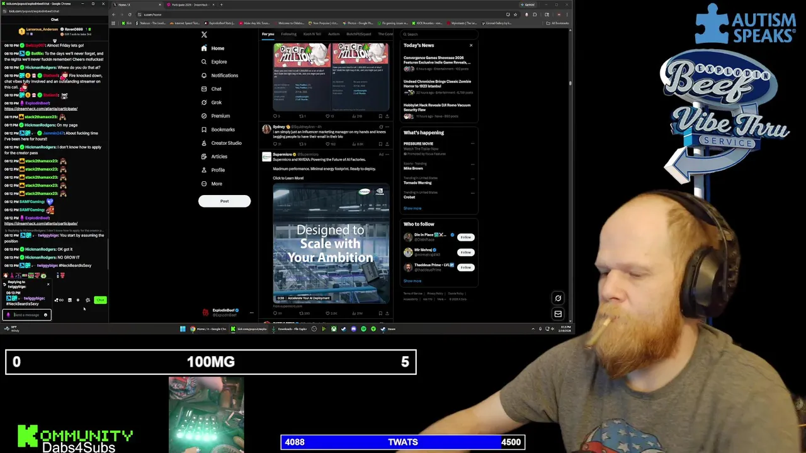Image resolution: width=806 pixels, height=453 pixels.
Task: Open Premium in the X sidebar
Action: 215,116
